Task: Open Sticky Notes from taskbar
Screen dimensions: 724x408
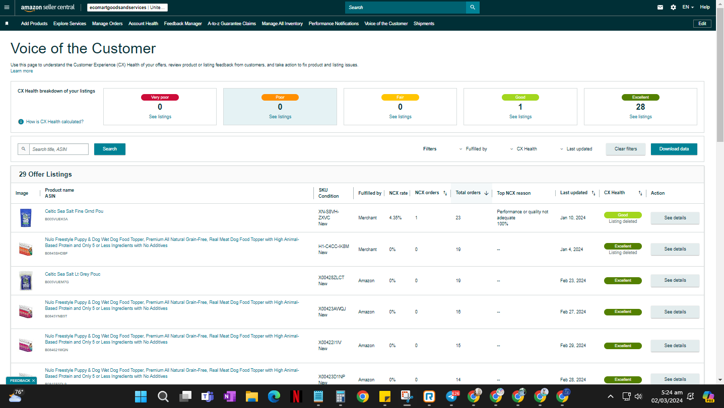Action: coord(384,396)
